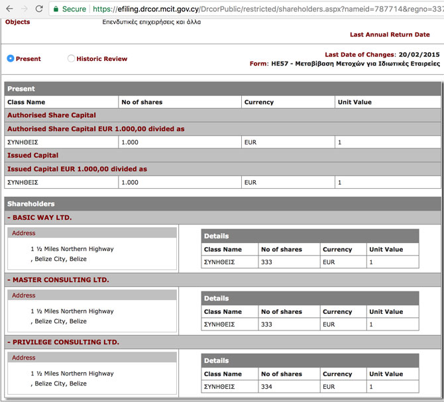444x402 pixels.
Task: Click the browser forward arrow
Action: pyautogui.click(x=25, y=9)
